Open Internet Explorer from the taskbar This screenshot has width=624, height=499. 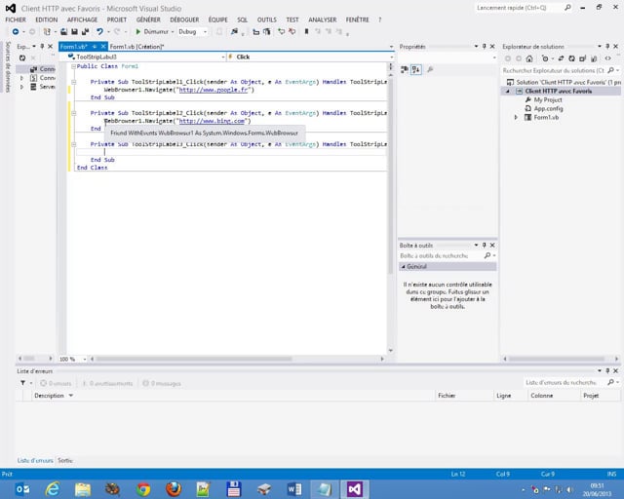(x=53, y=489)
